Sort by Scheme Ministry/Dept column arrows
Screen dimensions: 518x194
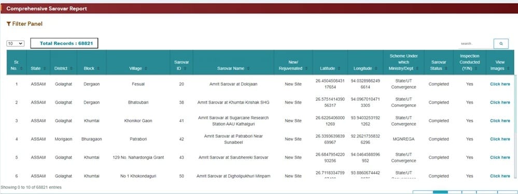pyautogui.click(x=418, y=69)
